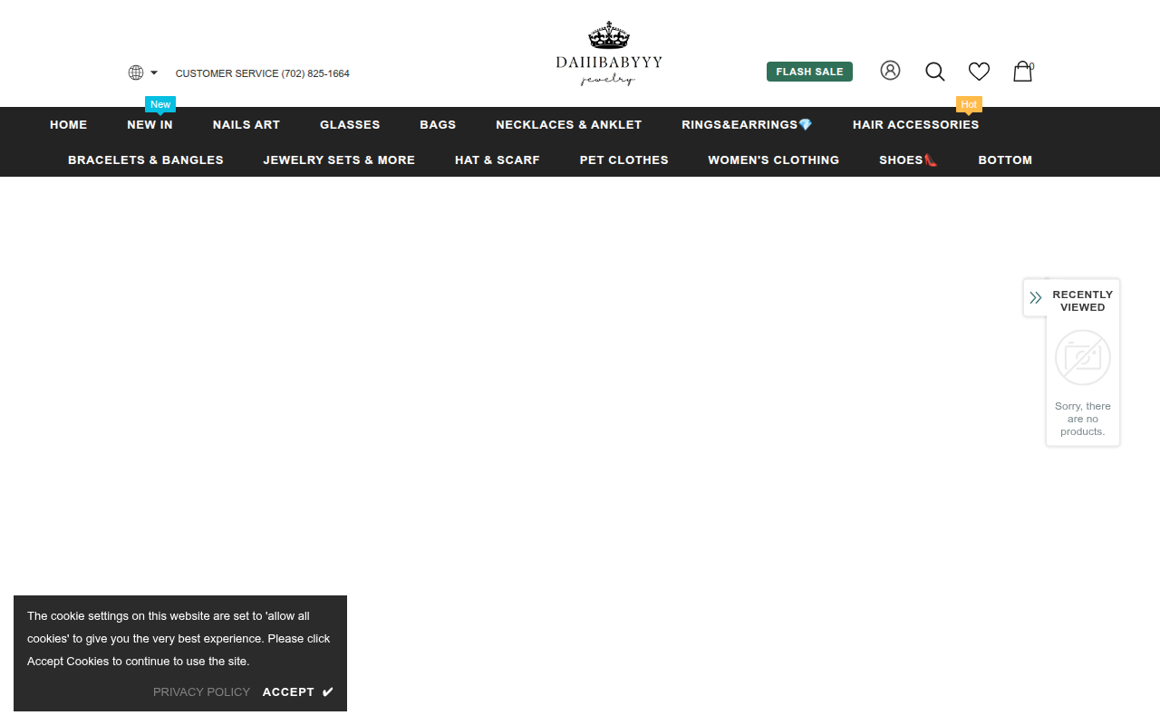The height and width of the screenshot is (725, 1160).
Task: Click the no-image placeholder in Recently Viewed
Action: tap(1083, 358)
